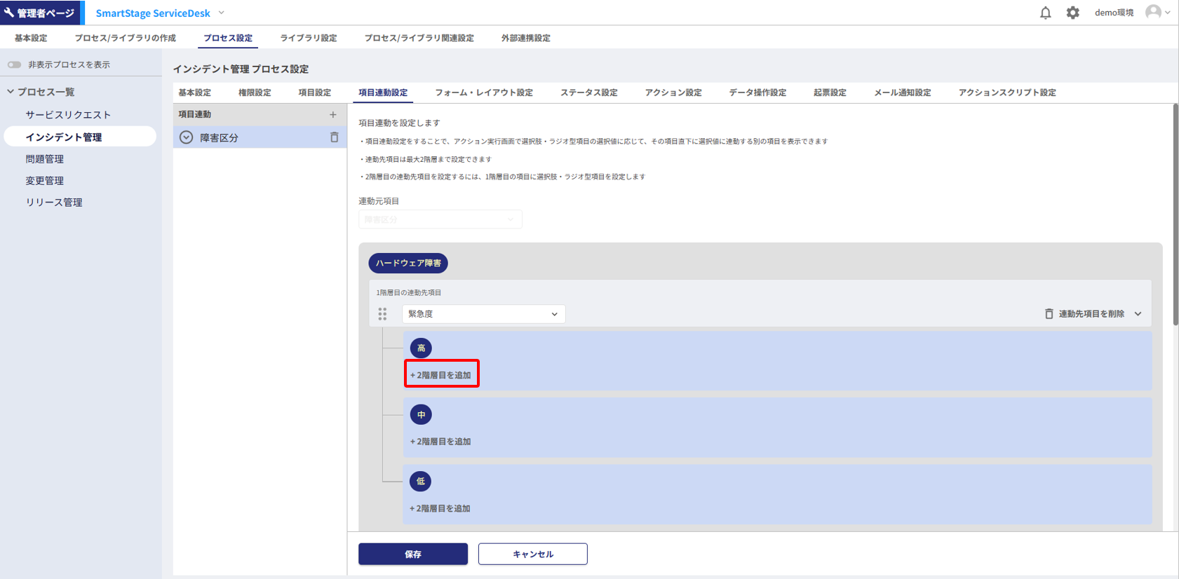The height and width of the screenshot is (579, 1179).
Task: Click the wrench 管理者ページ icon
Action: (x=9, y=13)
